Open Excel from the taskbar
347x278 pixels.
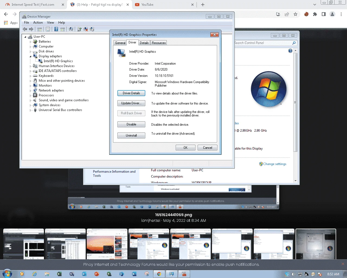[x=59, y=274]
